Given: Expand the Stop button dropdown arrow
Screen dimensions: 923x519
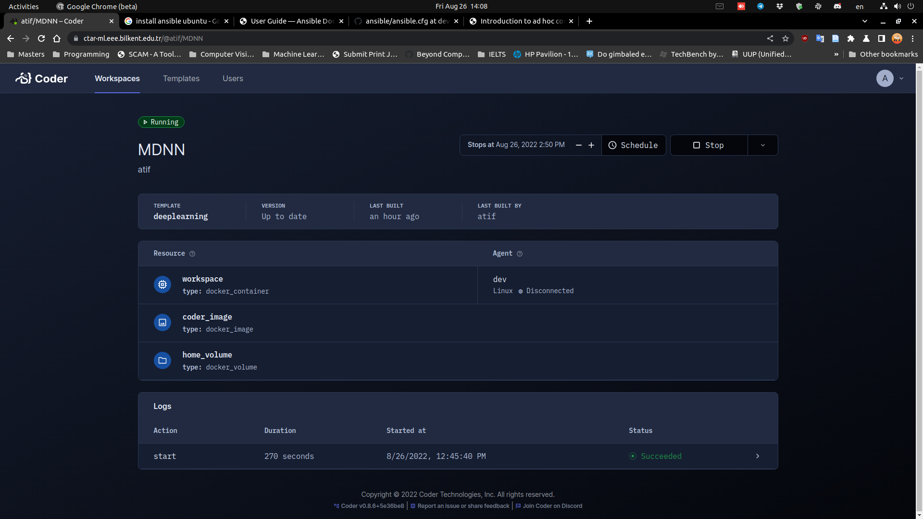Looking at the screenshot, I should tap(763, 145).
